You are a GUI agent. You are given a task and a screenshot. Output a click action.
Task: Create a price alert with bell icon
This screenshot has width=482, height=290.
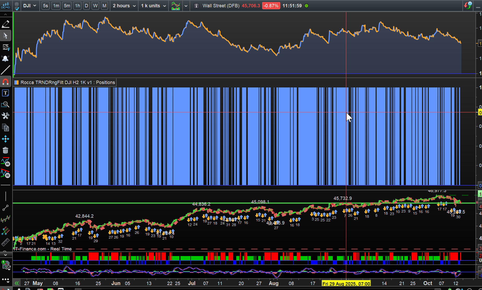click(x=5, y=58)
